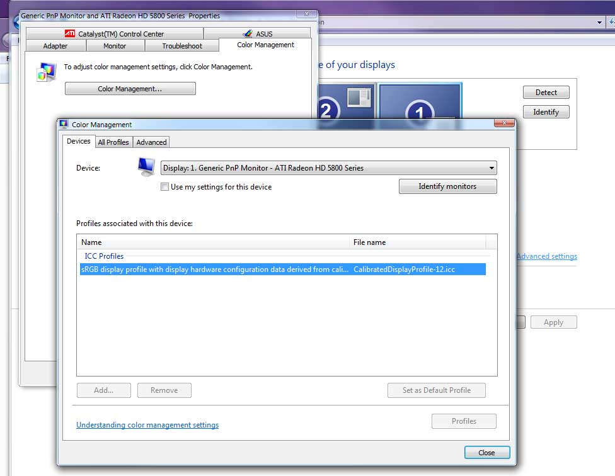Viewport: 615px width, 476px height.
Task: Click the ICC Profiles group label
Action: pos(104,256)
